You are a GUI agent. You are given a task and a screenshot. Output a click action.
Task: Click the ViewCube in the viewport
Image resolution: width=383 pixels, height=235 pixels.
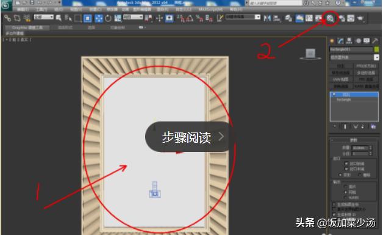click(x=310, y=54)
